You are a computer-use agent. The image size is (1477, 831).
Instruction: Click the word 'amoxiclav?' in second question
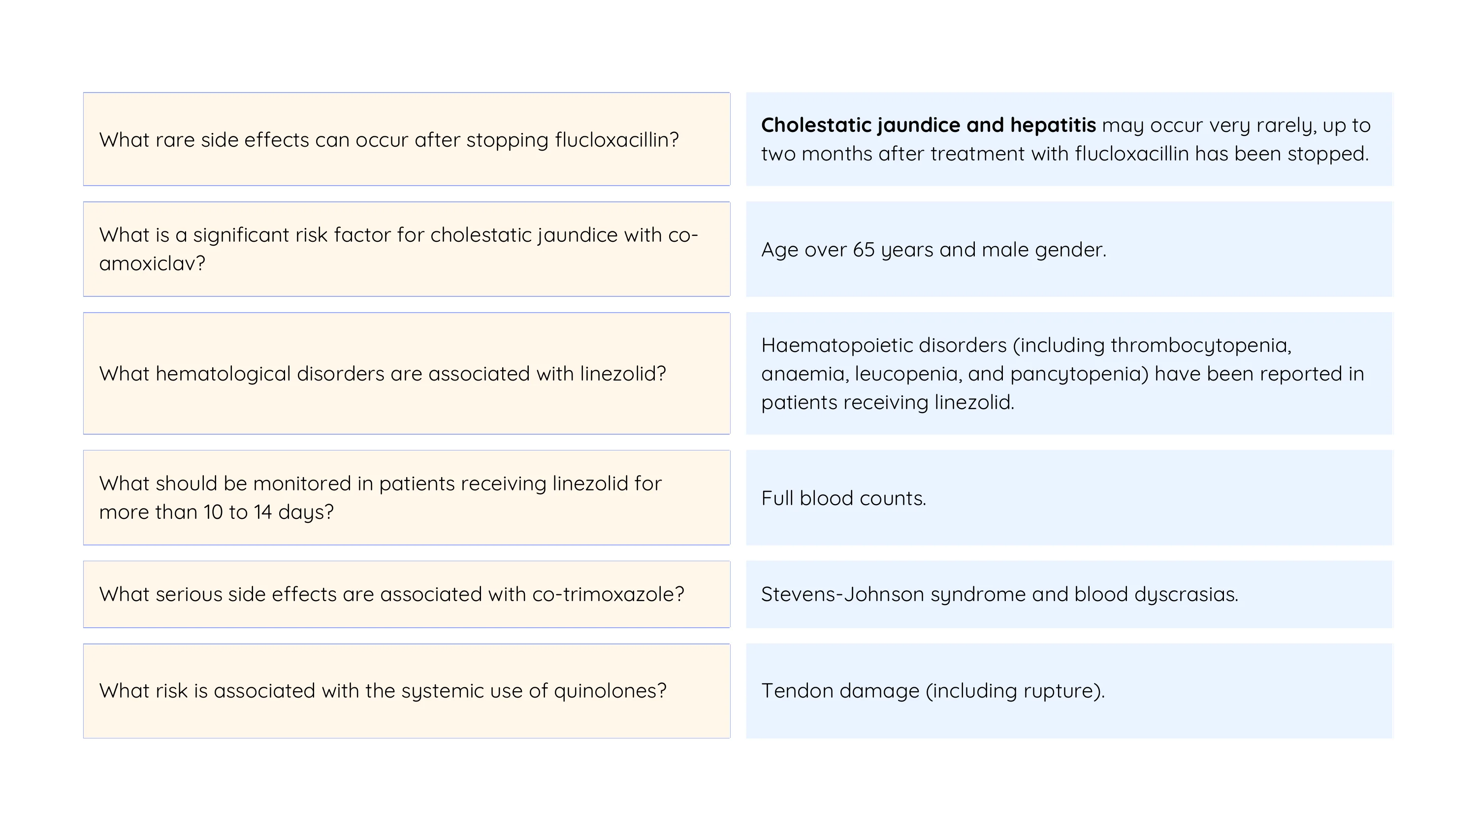152,264
